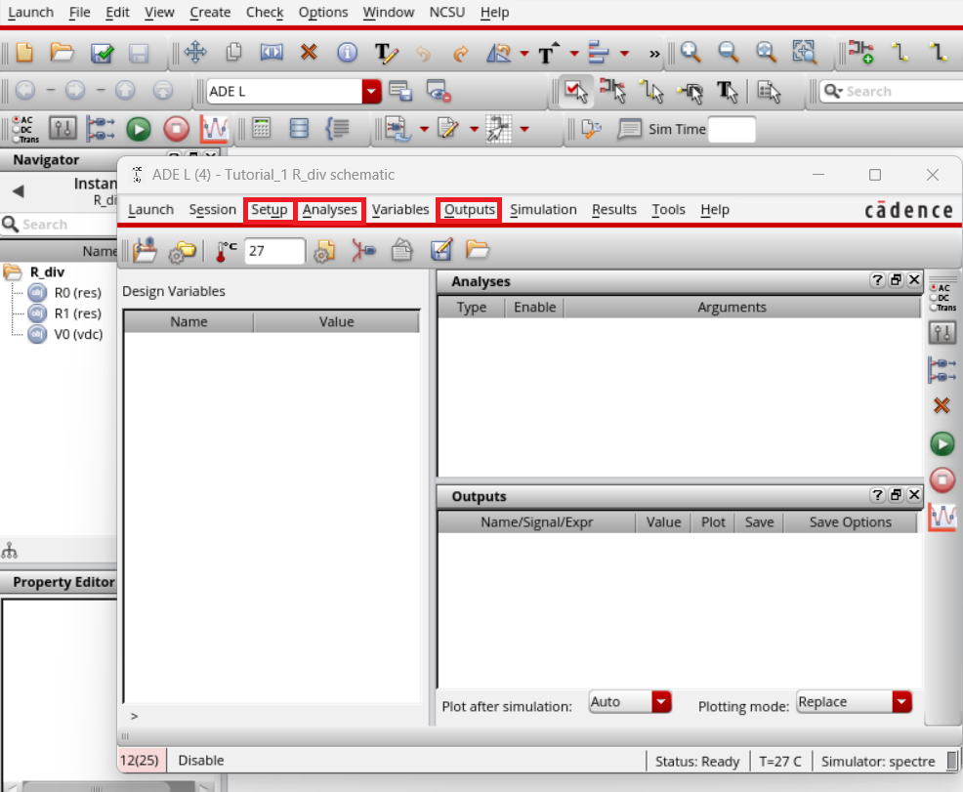Open the NCSU menu in main window
The image size is (963, 792).
(x=447, y=13)
